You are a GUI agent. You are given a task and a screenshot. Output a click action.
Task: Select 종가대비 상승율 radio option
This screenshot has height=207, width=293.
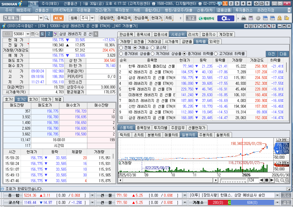pyautogui.click(x=121, y=54)
